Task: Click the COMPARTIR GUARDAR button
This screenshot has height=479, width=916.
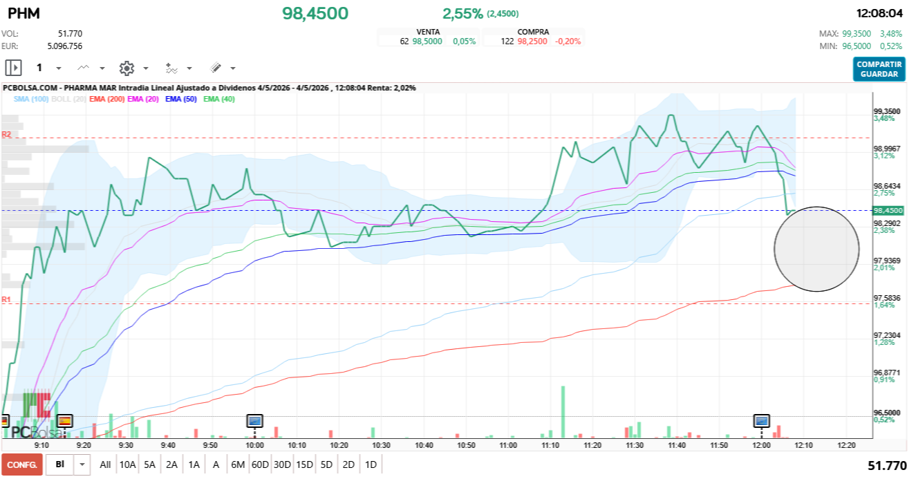Action: (x=879, y=69)
